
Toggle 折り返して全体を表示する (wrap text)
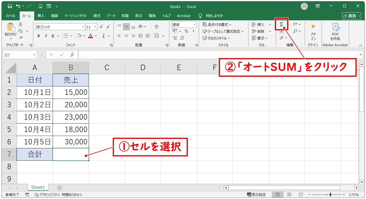[157, 26]
